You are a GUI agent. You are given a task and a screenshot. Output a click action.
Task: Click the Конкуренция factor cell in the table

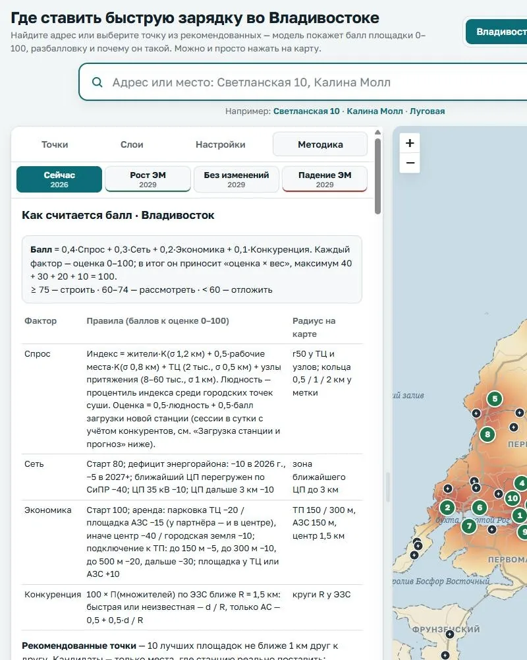click(x=53, y=594)
